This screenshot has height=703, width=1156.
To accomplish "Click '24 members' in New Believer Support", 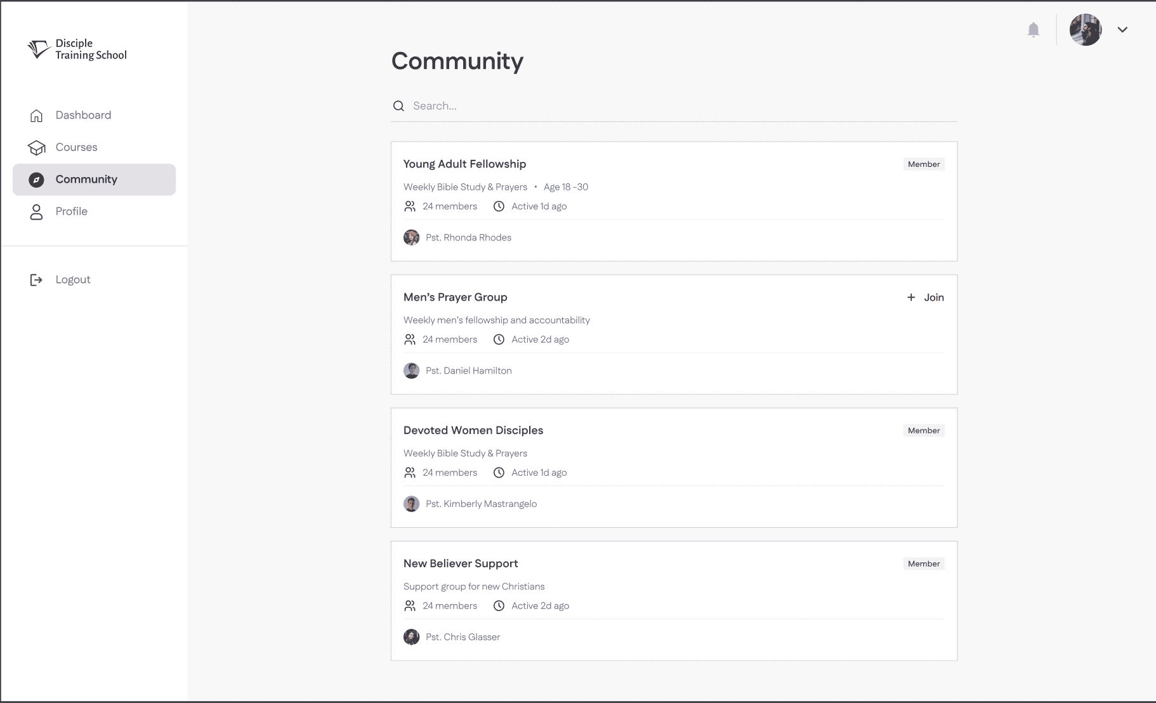I will (x=450, y=606).
